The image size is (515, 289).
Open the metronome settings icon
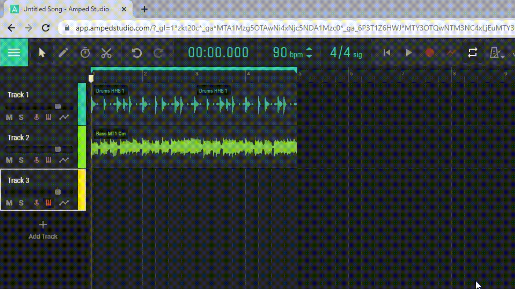[495, 52]
